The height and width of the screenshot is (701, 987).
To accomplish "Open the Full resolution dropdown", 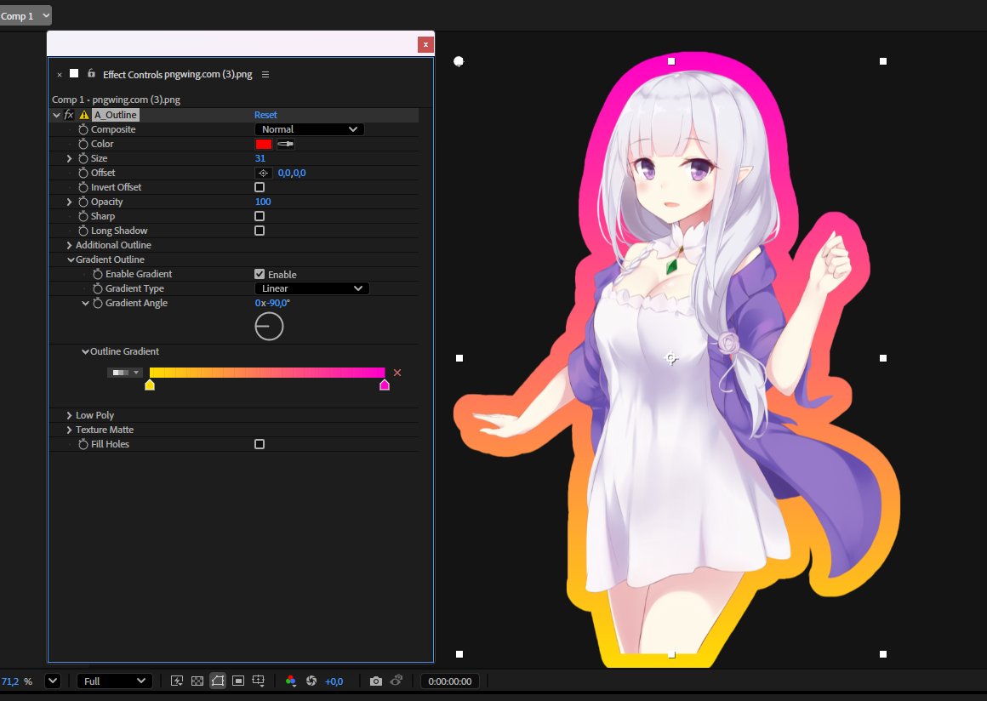I will 114,681.
